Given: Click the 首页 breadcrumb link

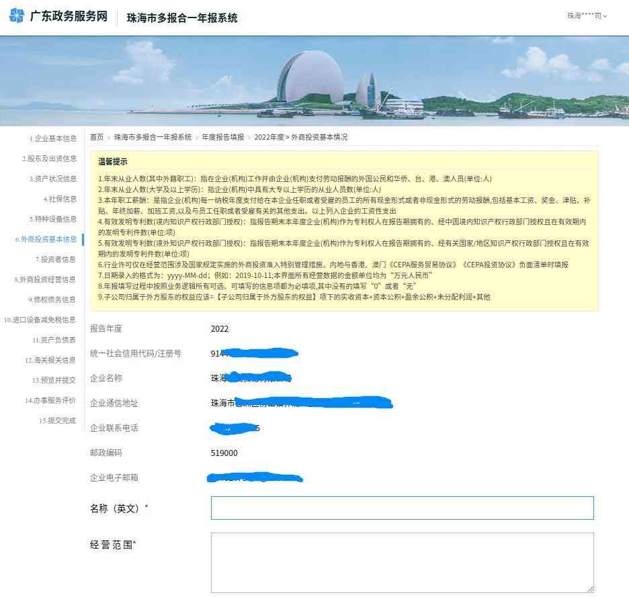Looking at the screenshot, I should click(x=97, y=137).
